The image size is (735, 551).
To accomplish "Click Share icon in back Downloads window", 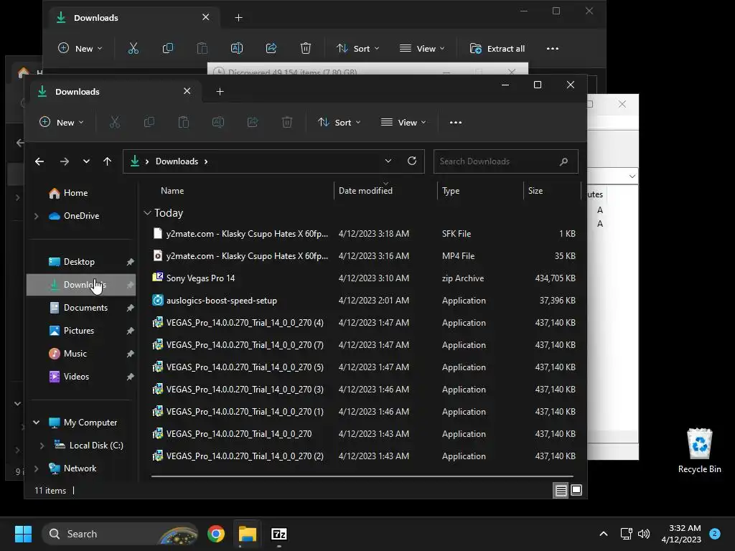I will point(271,48).
